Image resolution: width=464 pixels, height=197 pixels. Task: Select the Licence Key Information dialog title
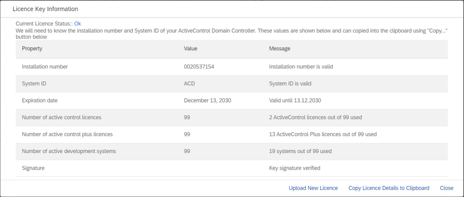click(x=45, y=9)
